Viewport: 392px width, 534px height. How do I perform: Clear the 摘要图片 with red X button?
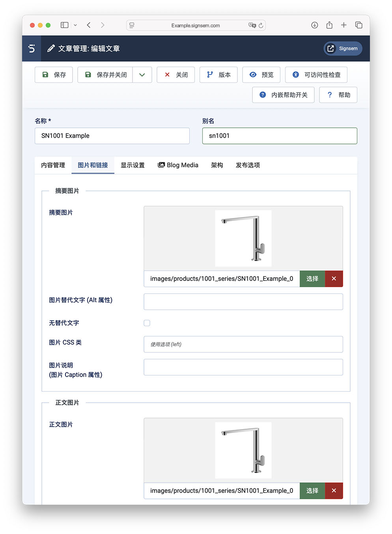click(334, 279)
